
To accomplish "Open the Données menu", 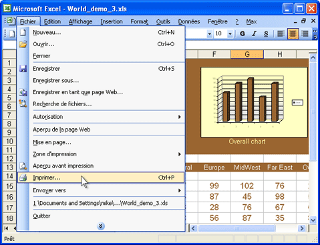I will [189, 21].
